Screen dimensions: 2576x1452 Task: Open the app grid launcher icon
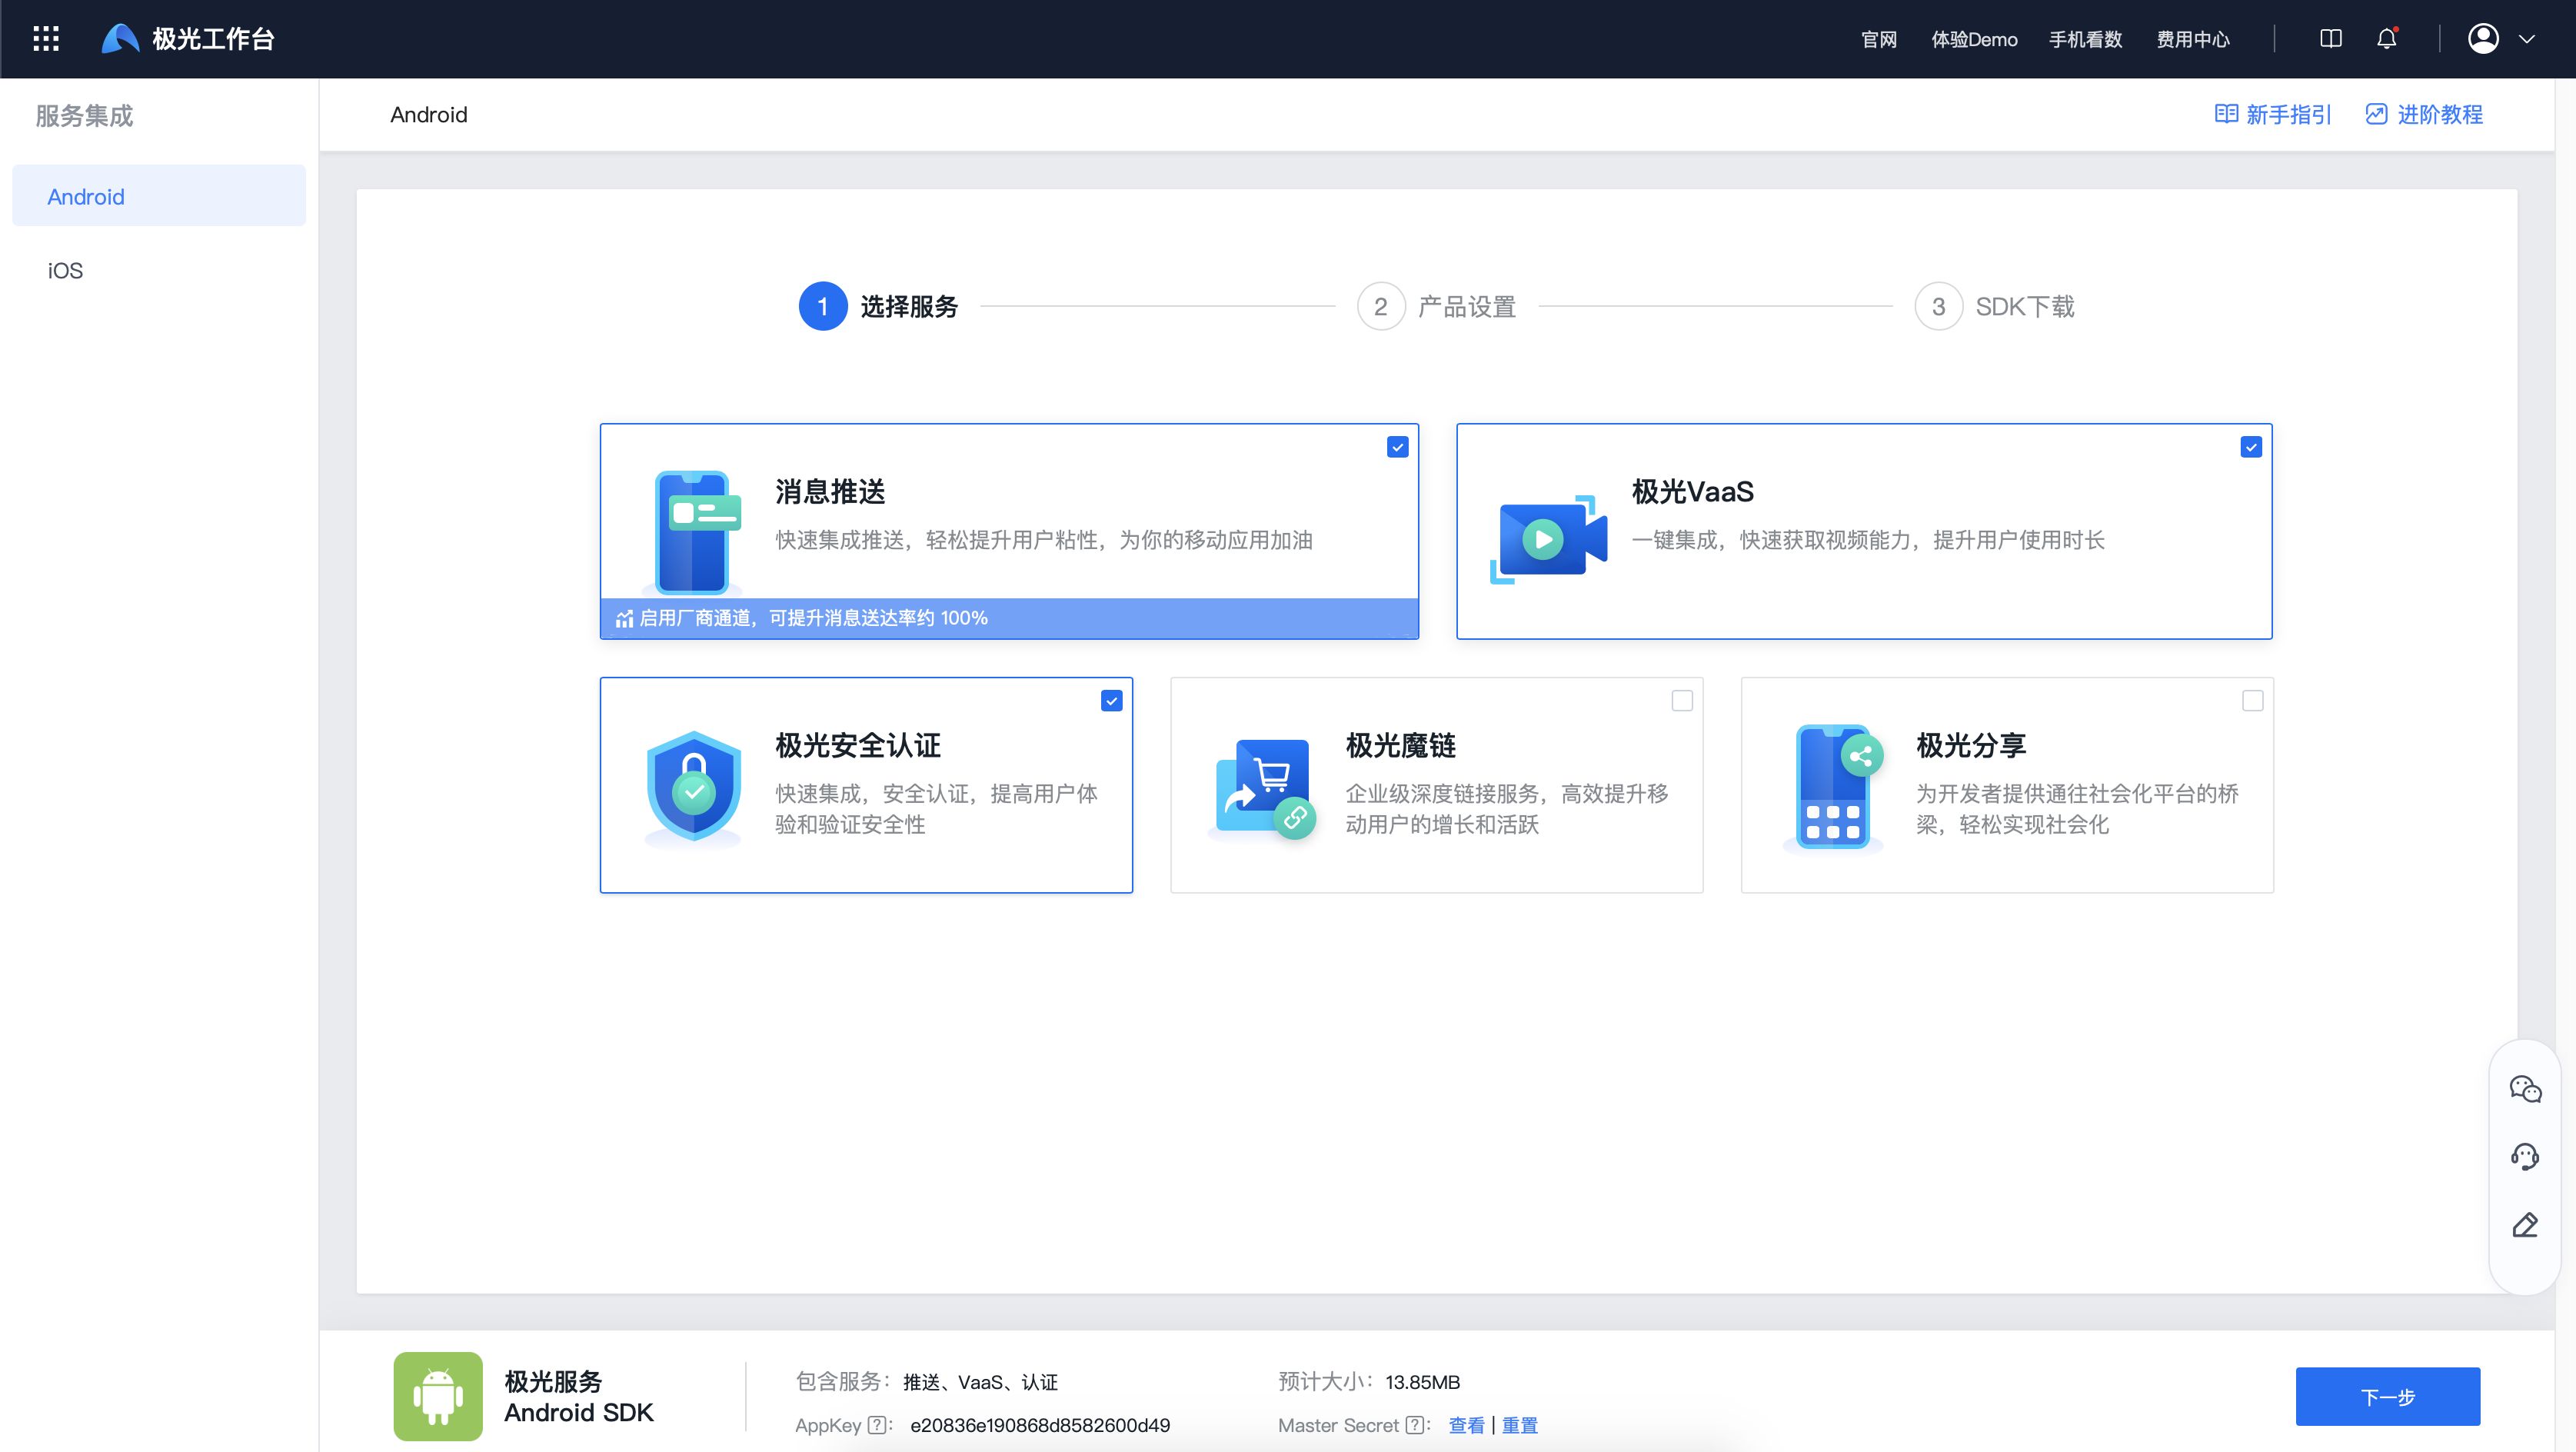pos(46,39)
